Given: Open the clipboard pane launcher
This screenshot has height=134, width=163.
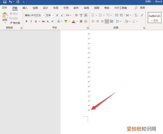Looking at the screenshot, I should (21, 28).
